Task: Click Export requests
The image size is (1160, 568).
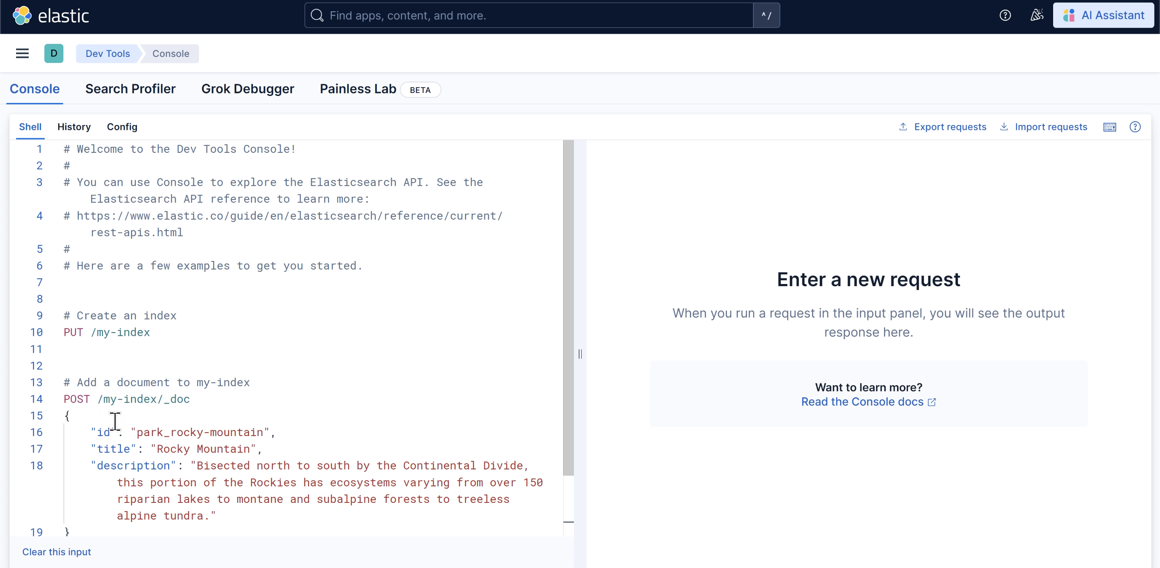Action: tap(942, 127)
